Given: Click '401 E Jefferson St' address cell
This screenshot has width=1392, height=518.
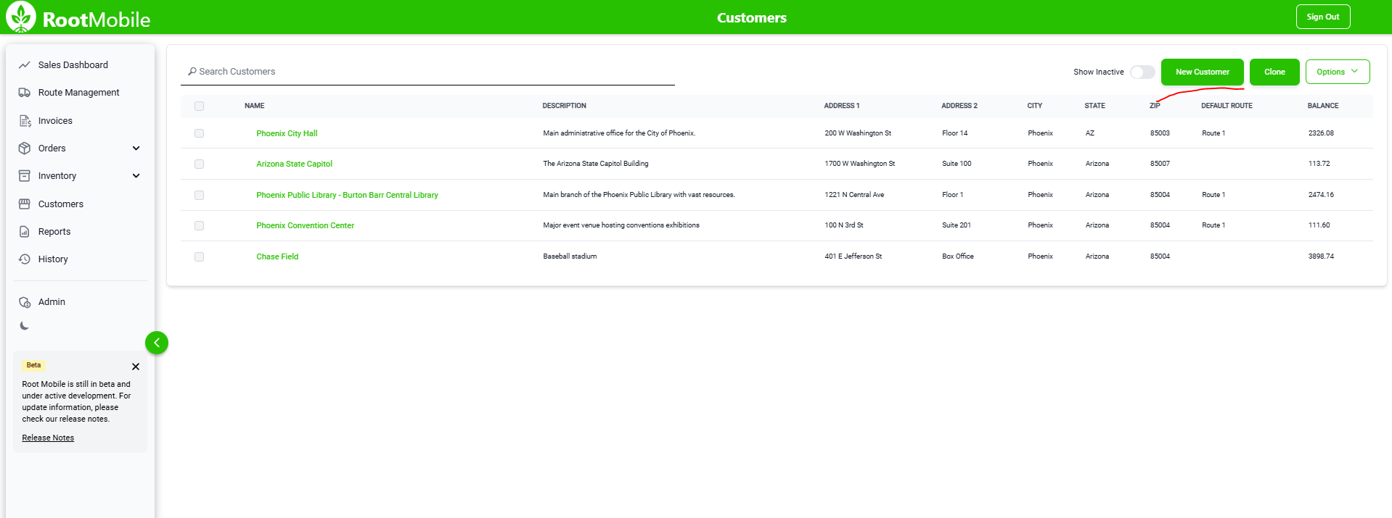Looking at the screenshot, I should click(x=853, y=256).
